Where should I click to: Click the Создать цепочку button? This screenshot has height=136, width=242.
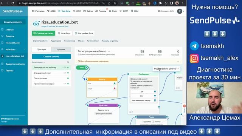coord(51,57)
